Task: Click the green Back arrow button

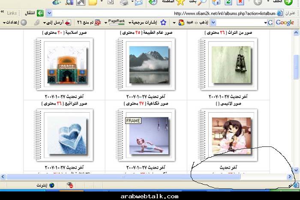Action: [288, 2]
